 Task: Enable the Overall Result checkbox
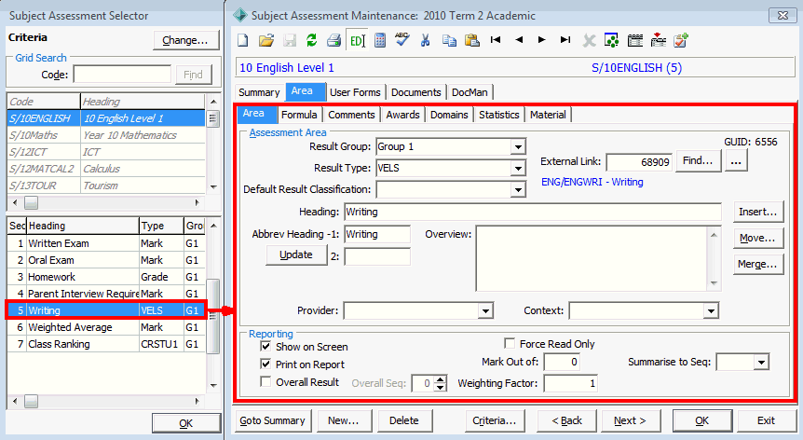[265, 381]
